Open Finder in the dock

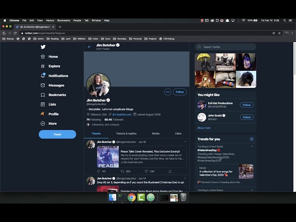pyautogui.click(x=112, y=197)
